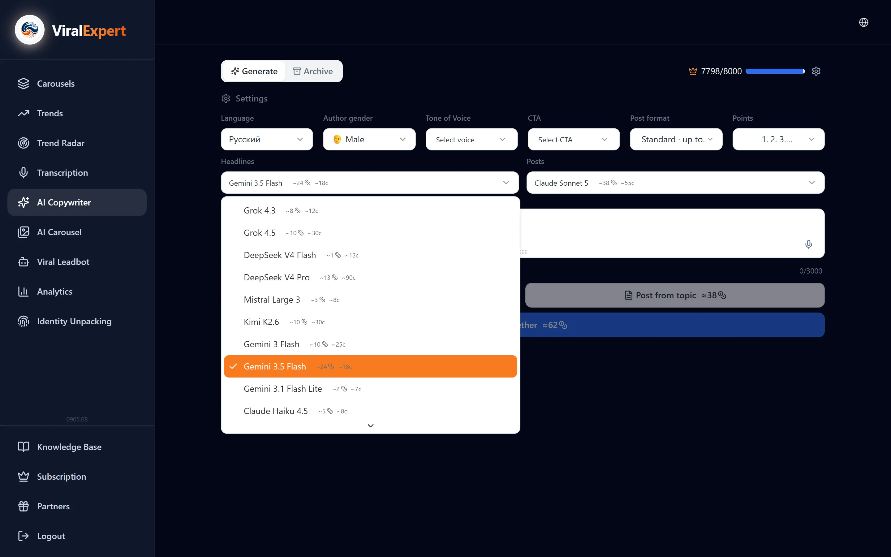
Task: Open the Points numbering dropdown
Action: click(x=778, y=139)
